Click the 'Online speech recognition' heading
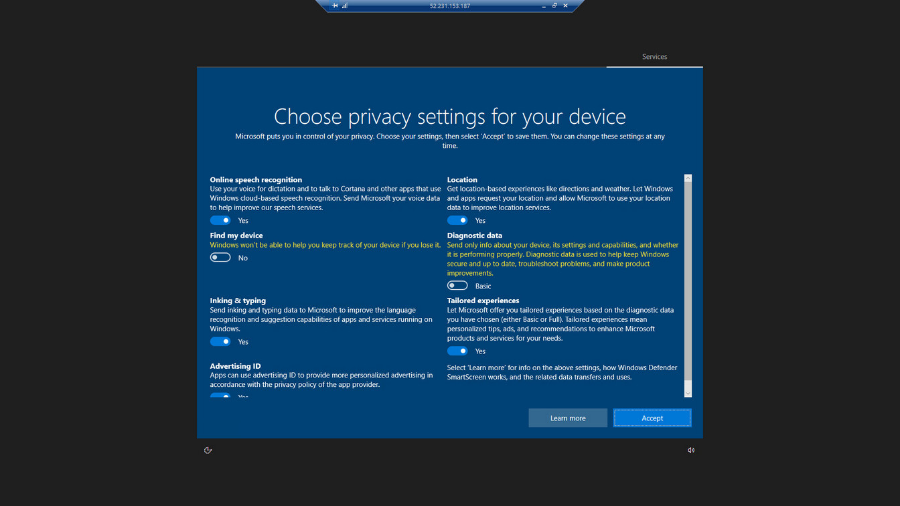900x506 pixels. click(256, 179)
